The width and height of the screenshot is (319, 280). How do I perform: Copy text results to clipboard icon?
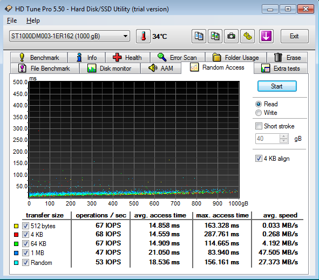(x=199, y=36)
